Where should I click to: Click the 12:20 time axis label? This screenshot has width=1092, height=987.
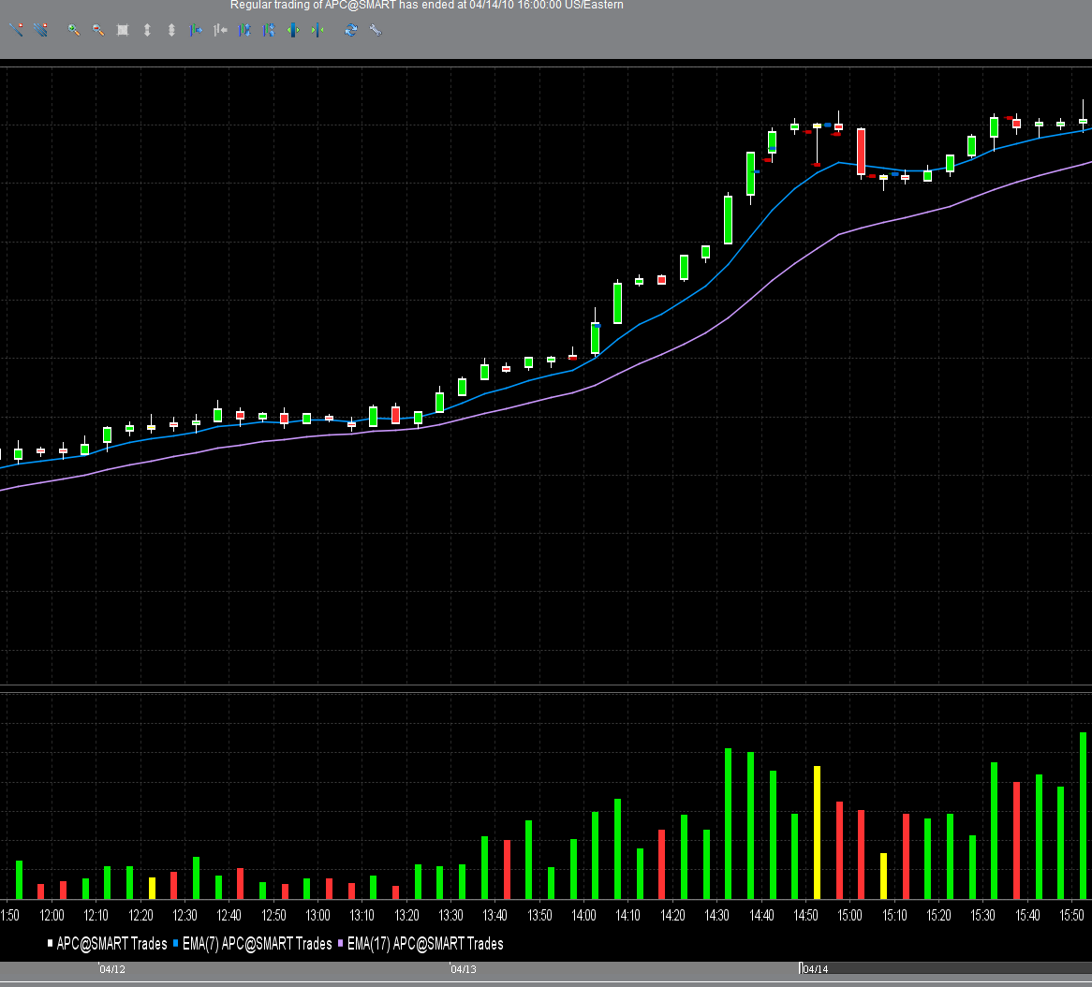(140, 915)
